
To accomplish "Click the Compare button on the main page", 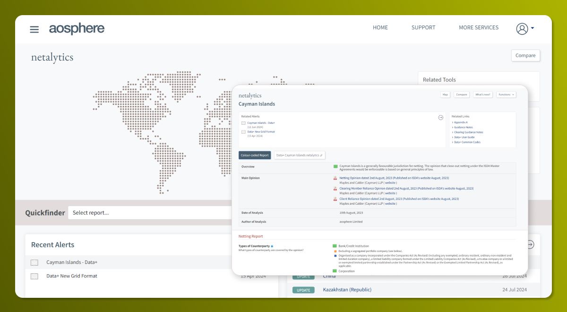I will [525, 55].
